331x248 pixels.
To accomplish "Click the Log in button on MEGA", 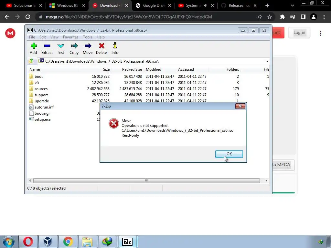I will [299, 33].
